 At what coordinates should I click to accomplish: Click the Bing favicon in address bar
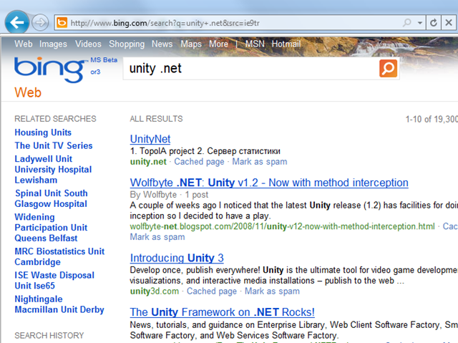coord(62,22)
